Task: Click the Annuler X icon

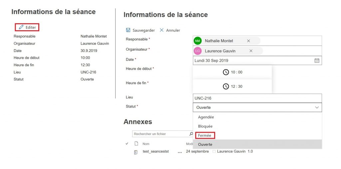Action: (162, 30)
